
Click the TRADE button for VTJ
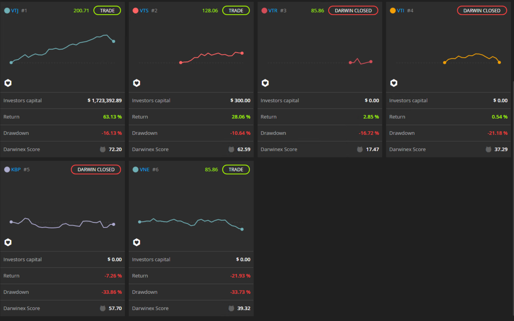[x=107, y=10]
